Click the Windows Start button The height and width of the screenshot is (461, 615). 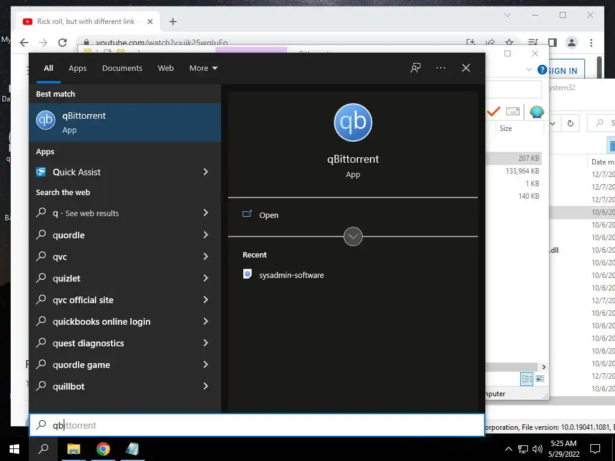pos(14,449)
